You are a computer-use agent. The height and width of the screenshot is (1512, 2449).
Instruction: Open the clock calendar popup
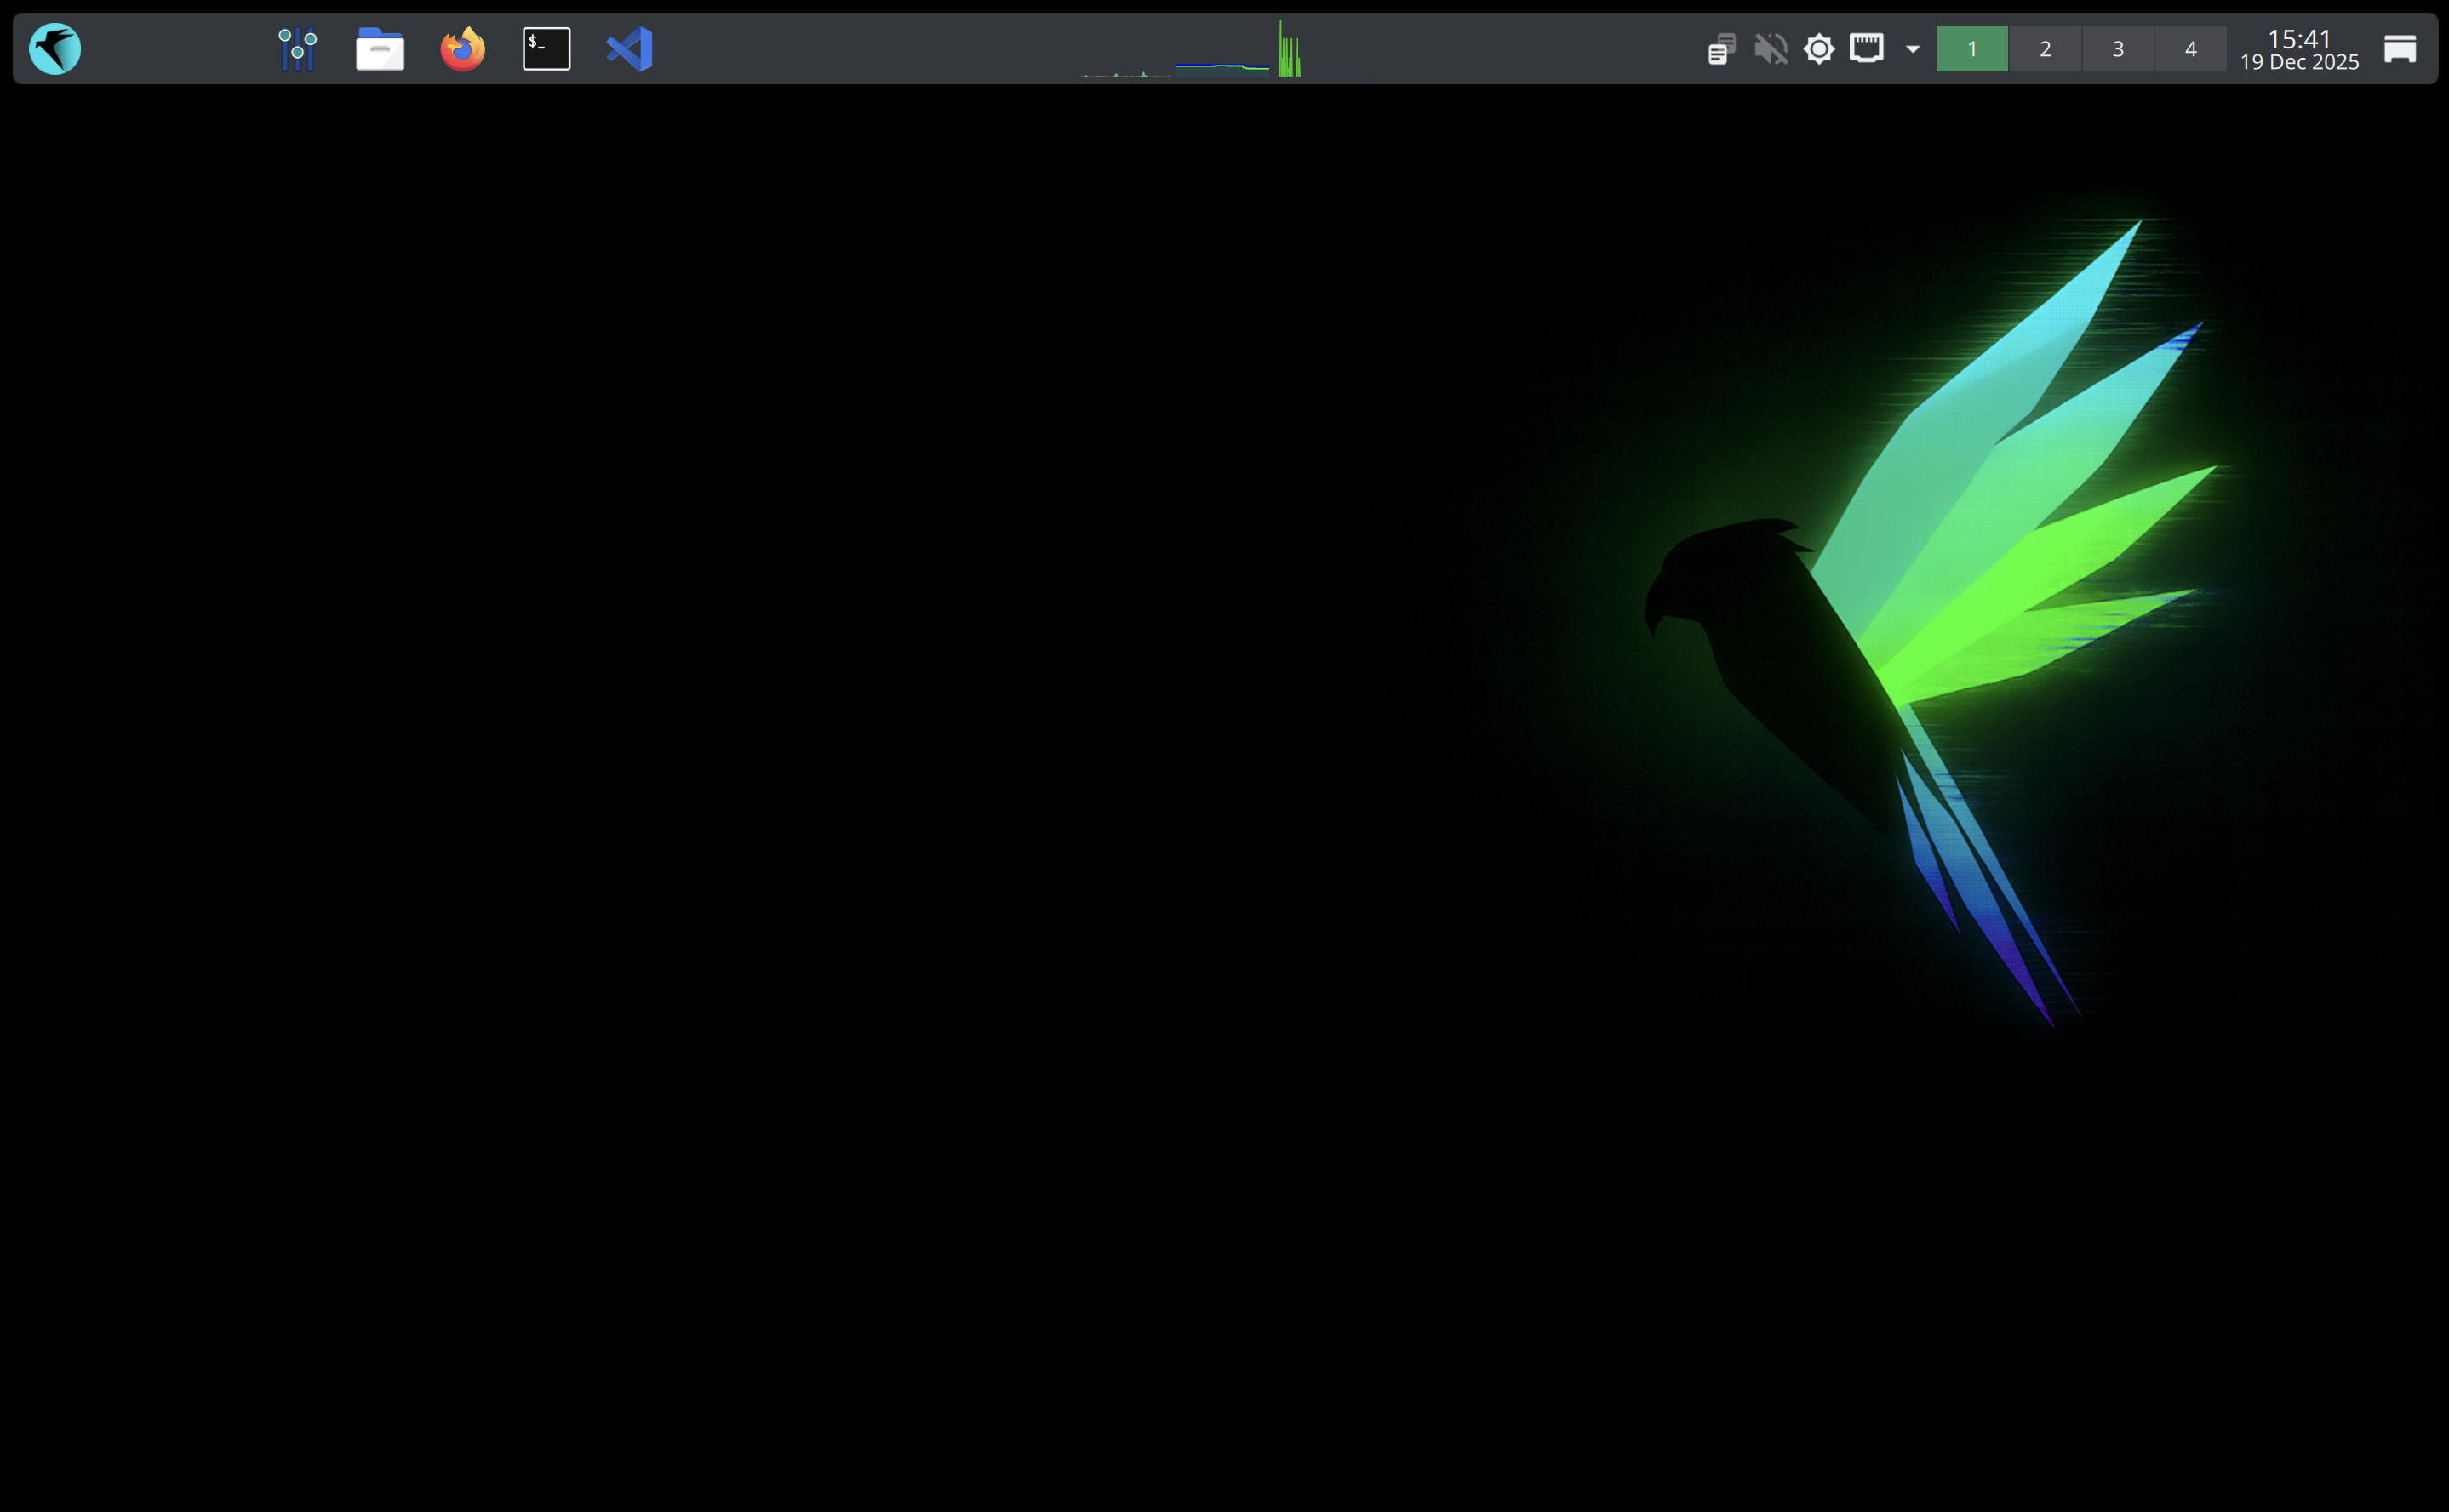click(2300, 48)
